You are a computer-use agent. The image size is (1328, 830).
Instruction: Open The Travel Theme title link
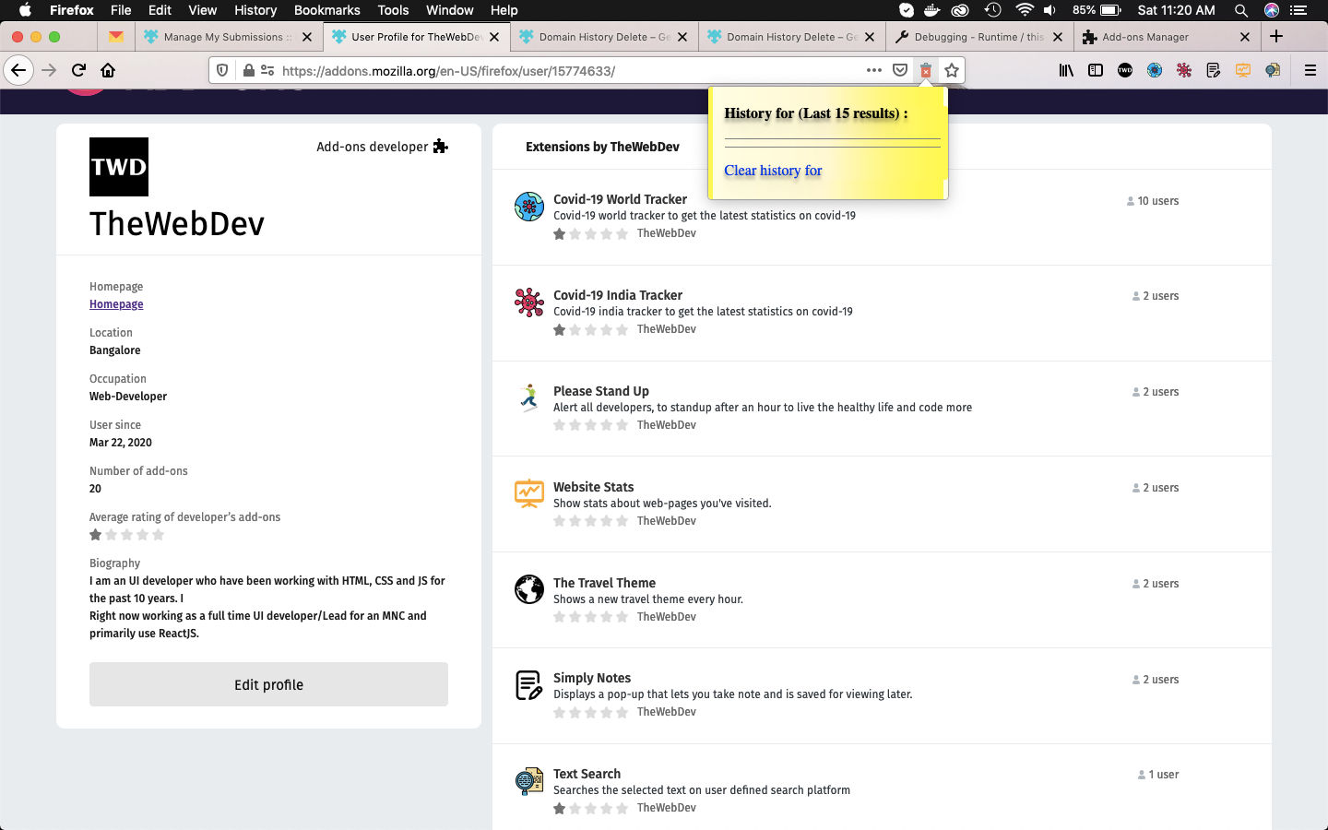pos(604,583)
